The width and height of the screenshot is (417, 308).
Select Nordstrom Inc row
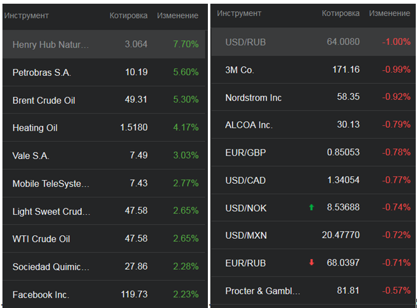coord(254,98)
